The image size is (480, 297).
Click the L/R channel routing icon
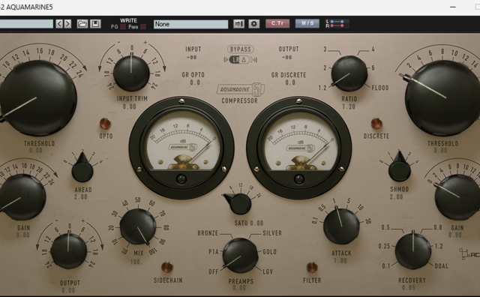click(337, 23)
